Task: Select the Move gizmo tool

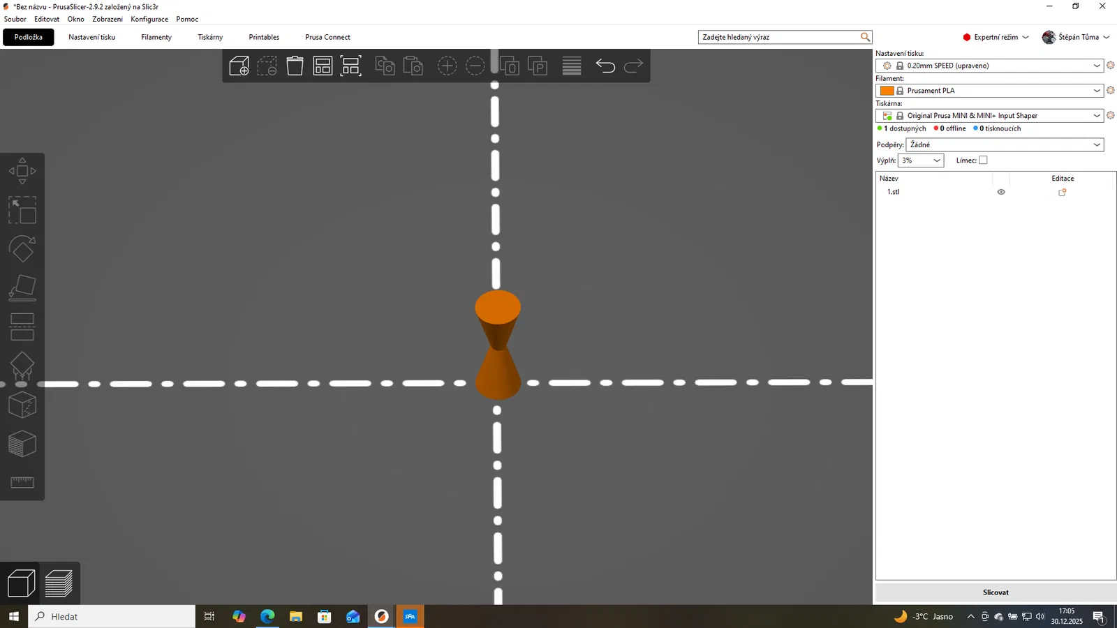Action: click(x=22, y=171)
